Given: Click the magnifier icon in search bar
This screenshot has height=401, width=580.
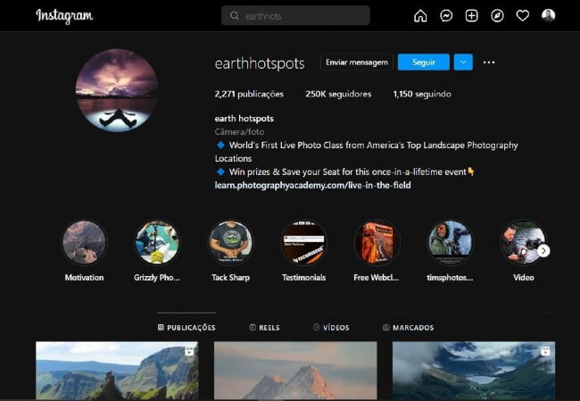Looking at the screenshot, I should point(234,15).
